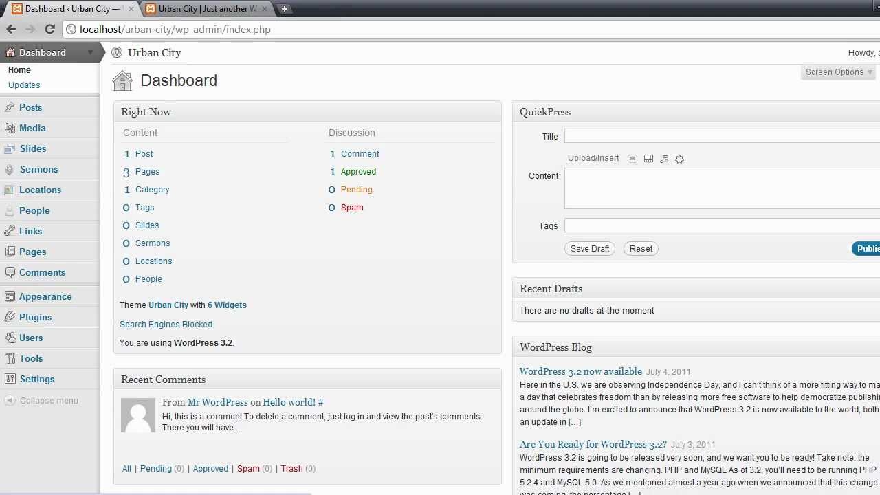Click the Add Video upload icon

[x=648, y=159]
